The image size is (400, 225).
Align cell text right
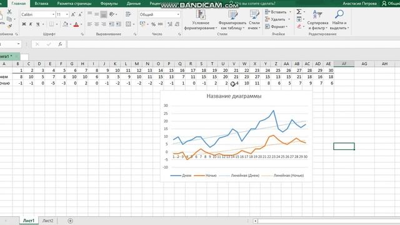[x=104, y=24]
